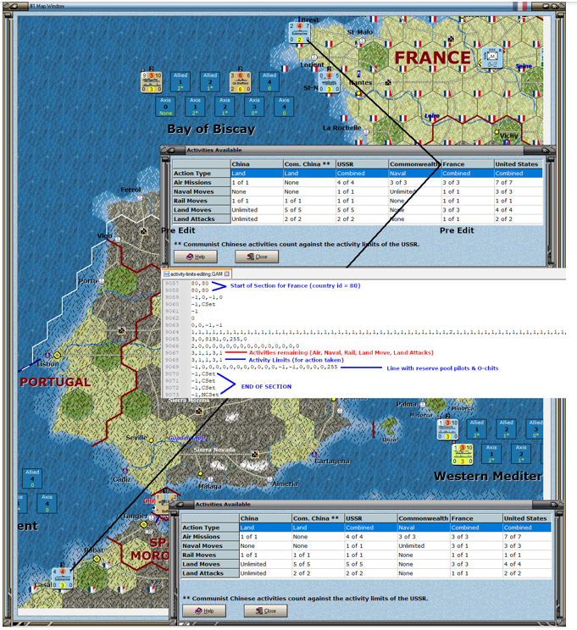Switch to the activity-limits-editing.GAM tab
577x630 pixels.
tap(197, 274)
